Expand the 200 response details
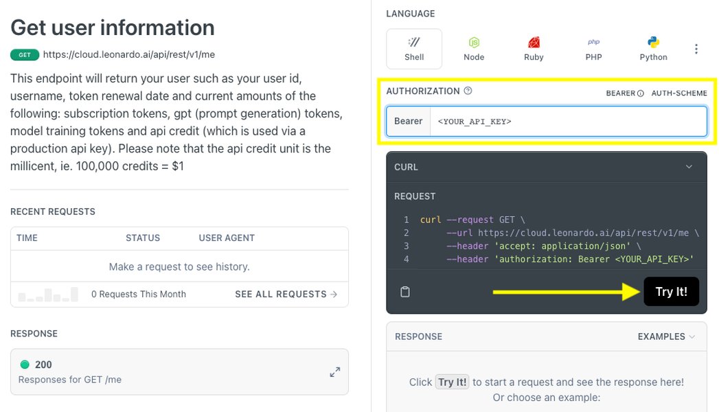This screenshot has height=412, width=719. click(334, 372)
